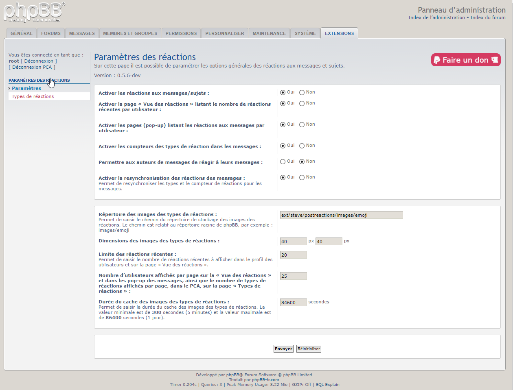Go to Membres et groupes tab
This screenshot has height=390, width=513.
130,33
